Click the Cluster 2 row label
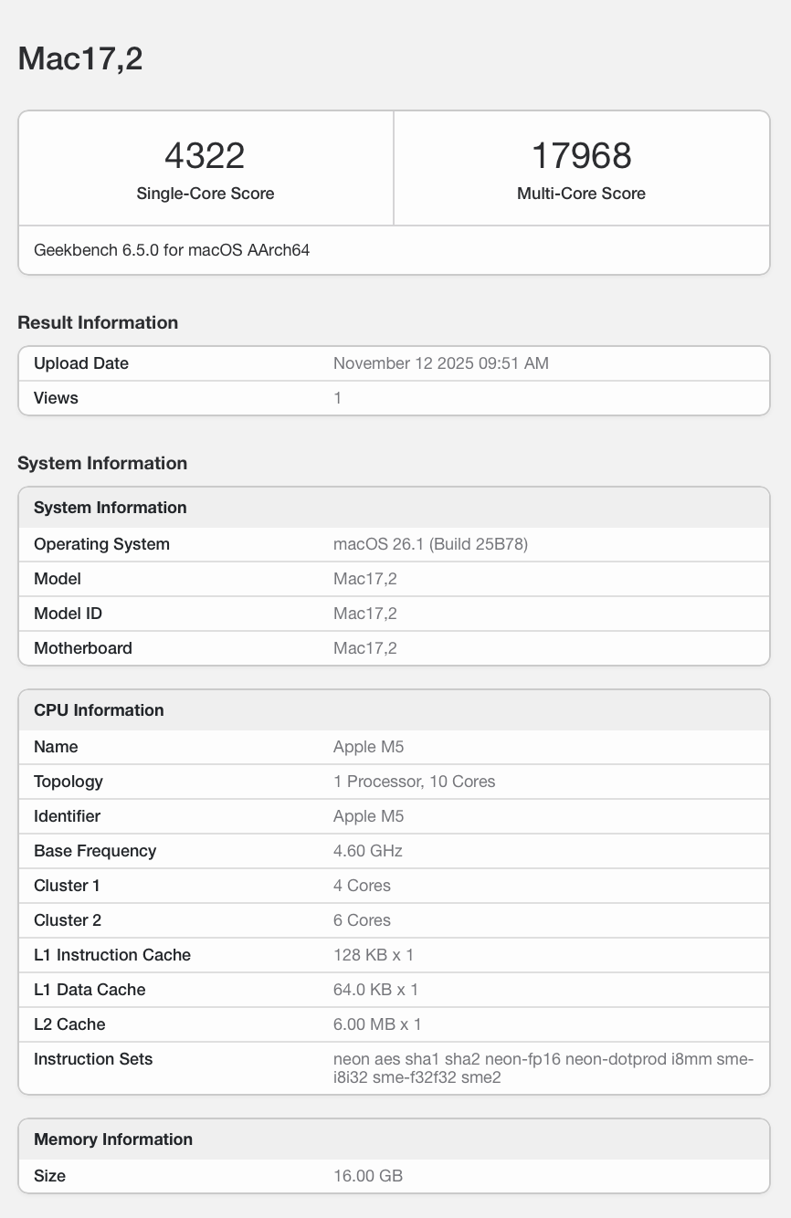 [x=68, y=920]
